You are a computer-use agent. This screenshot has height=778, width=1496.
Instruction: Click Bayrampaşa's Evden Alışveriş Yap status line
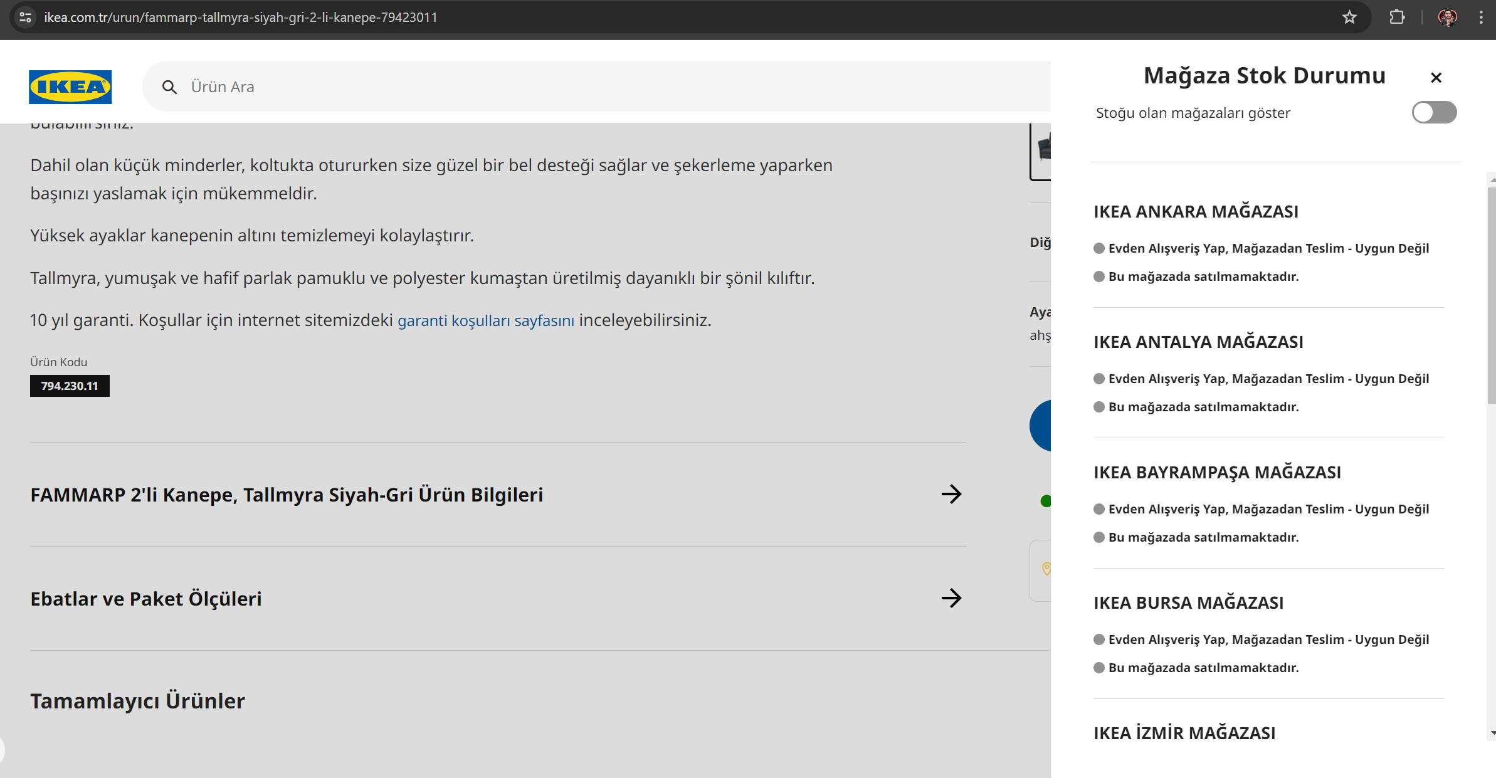coord(1262,510)
